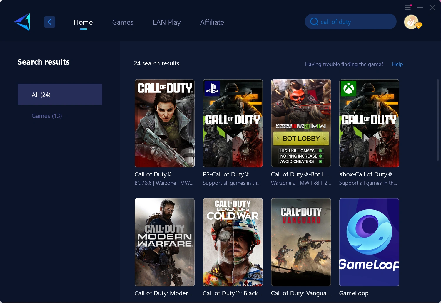Click the 'Call of Duty: Moder...' title

point(163,293)
